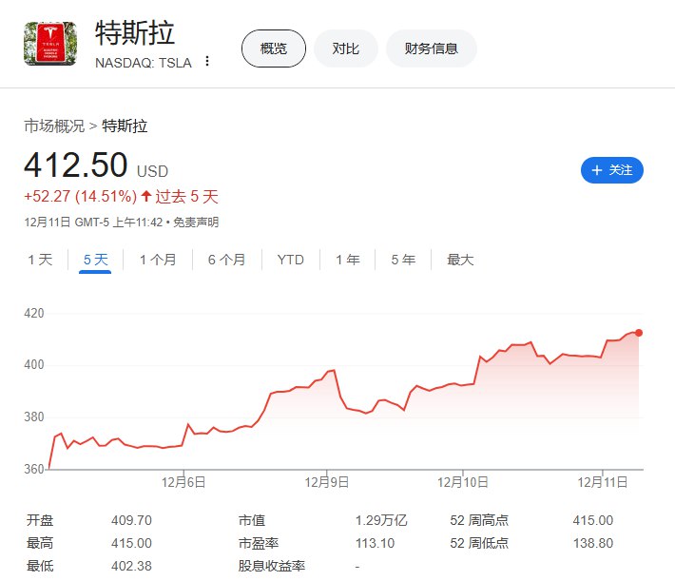Viewport: 675px width, 581px height.
Task: Click the 420 y-axis label
Action: tap(34, 313)
